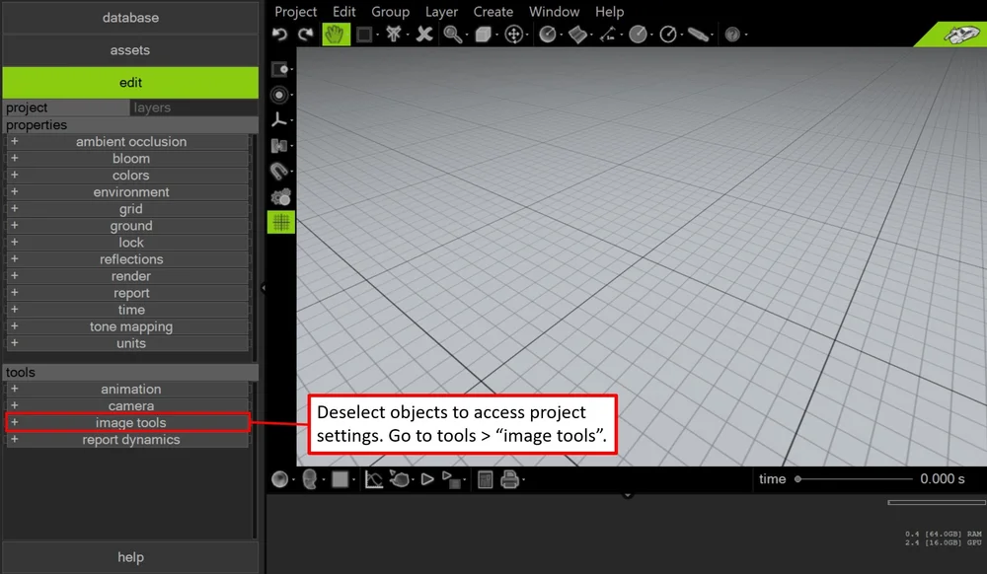Viewport: 987px width, 574px height.
Task: Expand the image tools row
Action: pyautogui.click(x=126, y=422)
